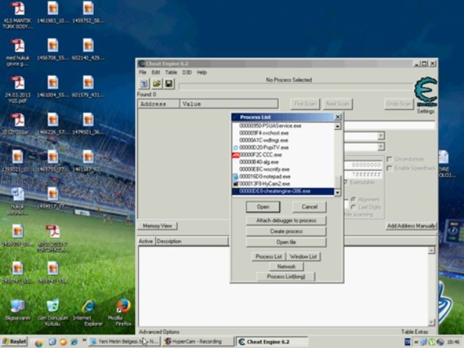Viewport: 464px width, 348px height.
Task: Click the Open file button
Action: (x=286, y=242)
